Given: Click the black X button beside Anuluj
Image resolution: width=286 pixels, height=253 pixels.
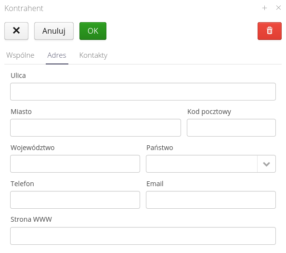Looking at the screenshot, I should pos(16,31).
